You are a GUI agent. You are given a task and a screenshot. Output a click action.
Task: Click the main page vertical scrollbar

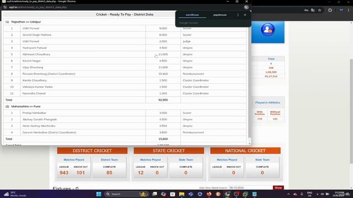coord(351,111)
